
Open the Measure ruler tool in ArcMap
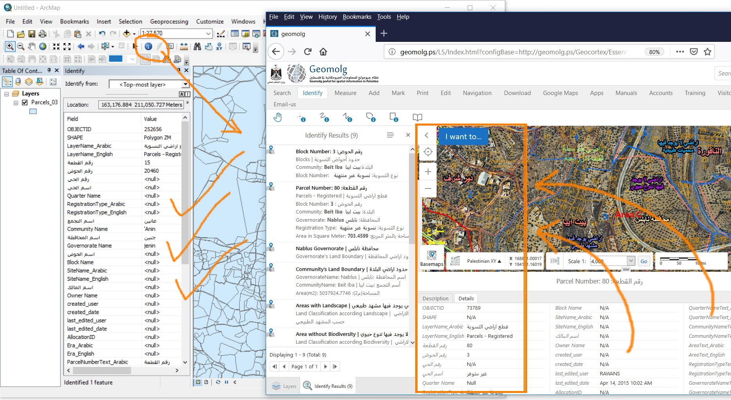pos(184,47)
